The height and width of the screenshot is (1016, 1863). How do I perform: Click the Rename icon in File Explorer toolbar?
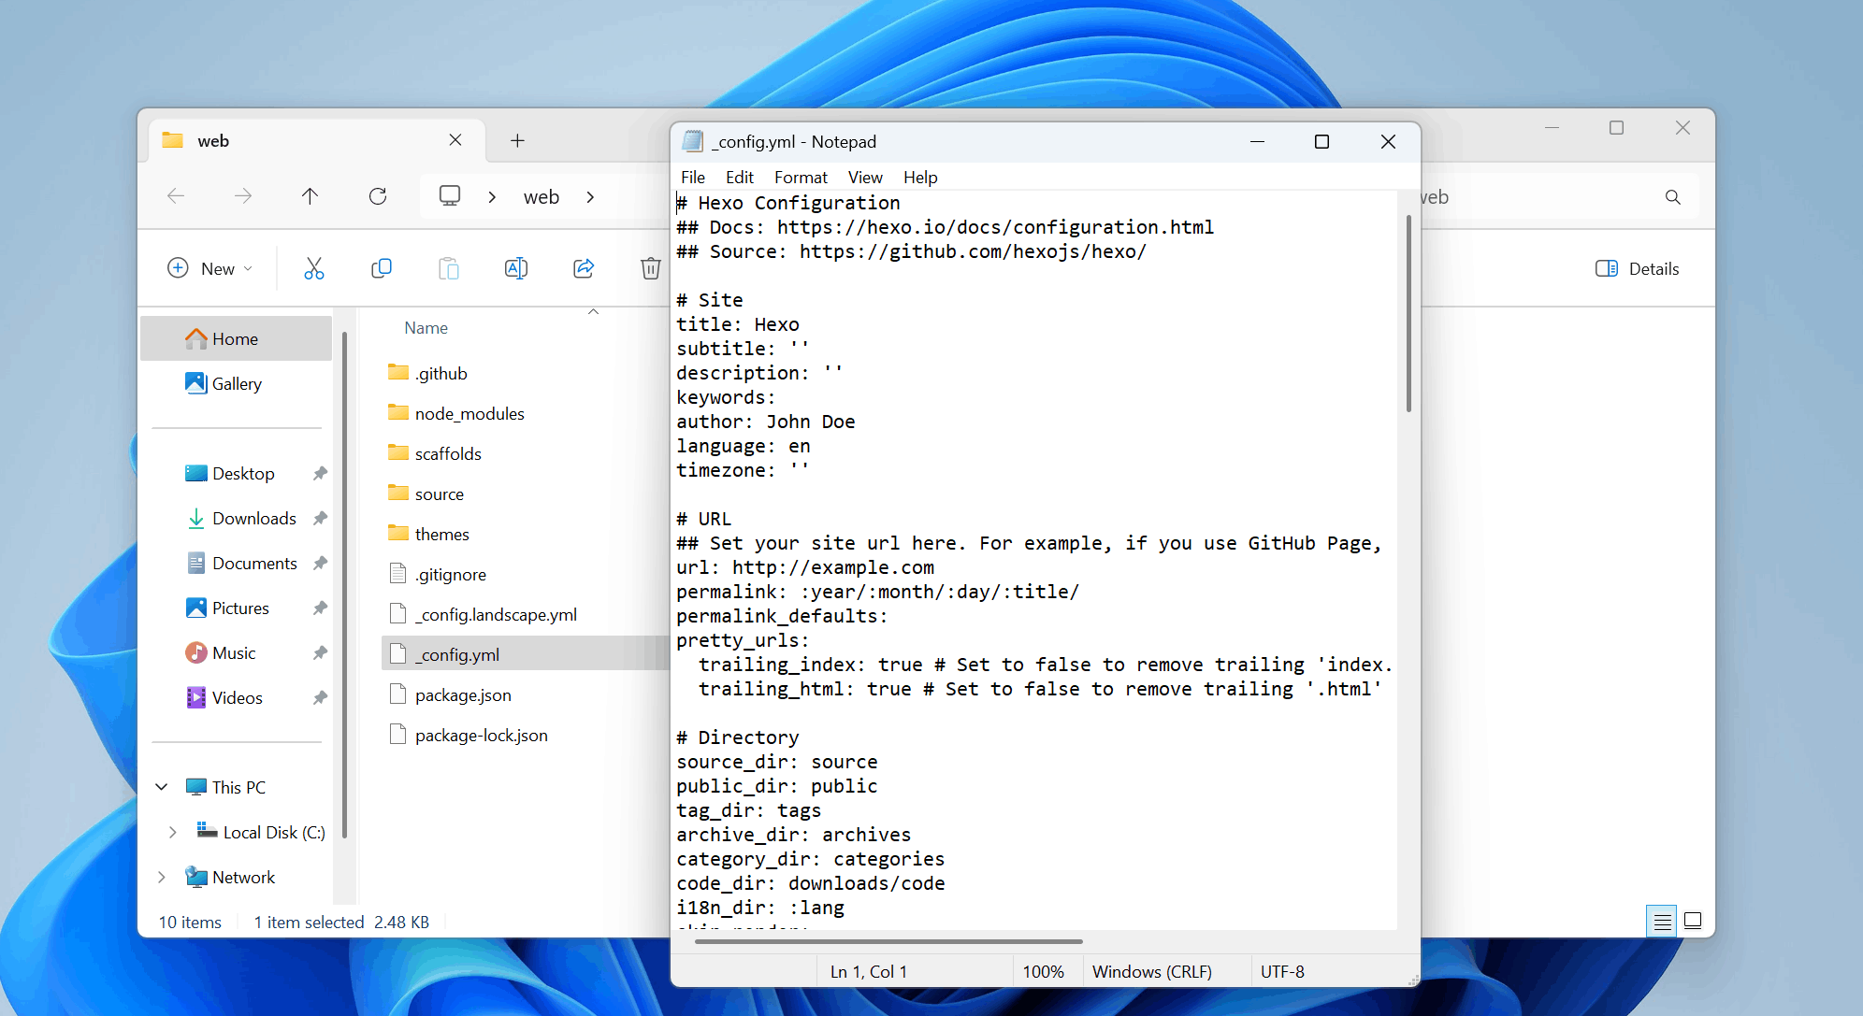(x=516, y=269)
